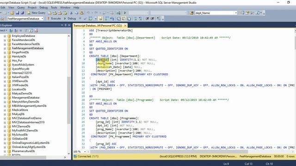
Task: Expand the MedicalStore database node
Action: coord(5,110)
